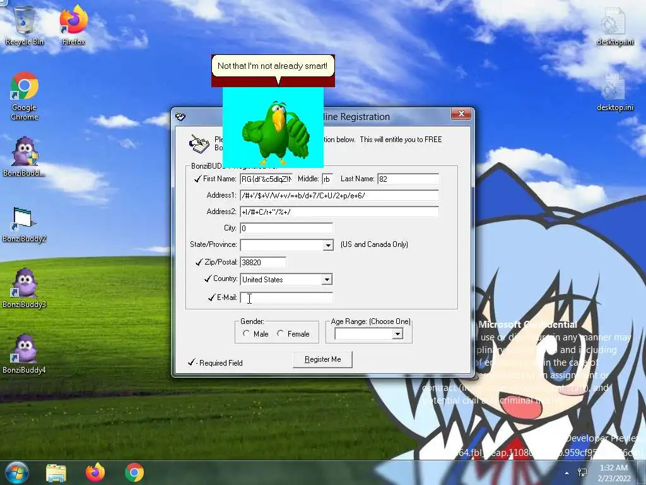Open the Firefox desktop shortcut

click(x=74, y=25)
